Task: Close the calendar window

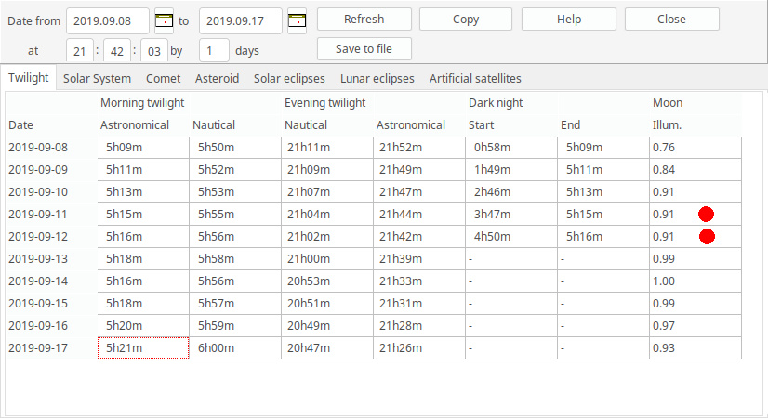Action: 671,20
